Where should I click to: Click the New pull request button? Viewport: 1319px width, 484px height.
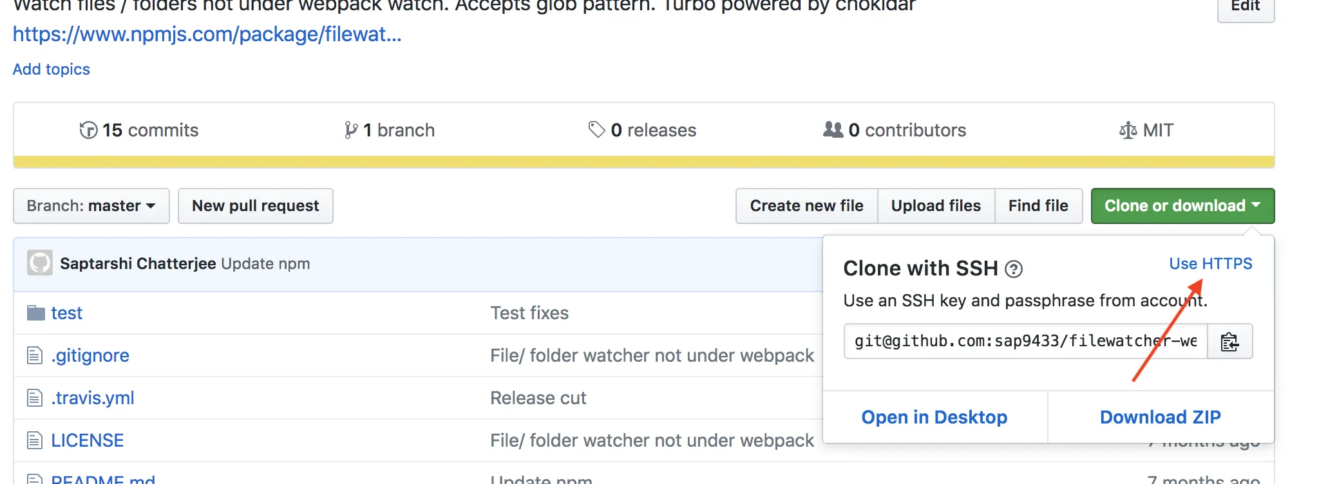click(255, 206)
